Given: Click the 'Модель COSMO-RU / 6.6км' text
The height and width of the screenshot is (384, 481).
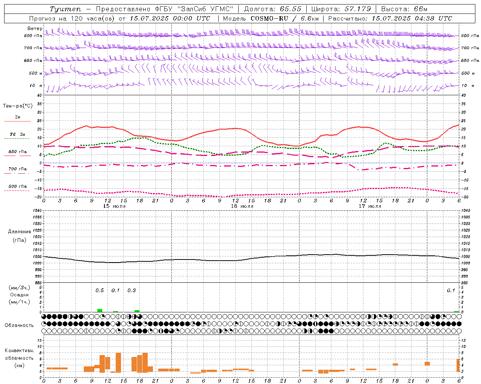Looking at the screenshot, I should [x=271, y=18].
